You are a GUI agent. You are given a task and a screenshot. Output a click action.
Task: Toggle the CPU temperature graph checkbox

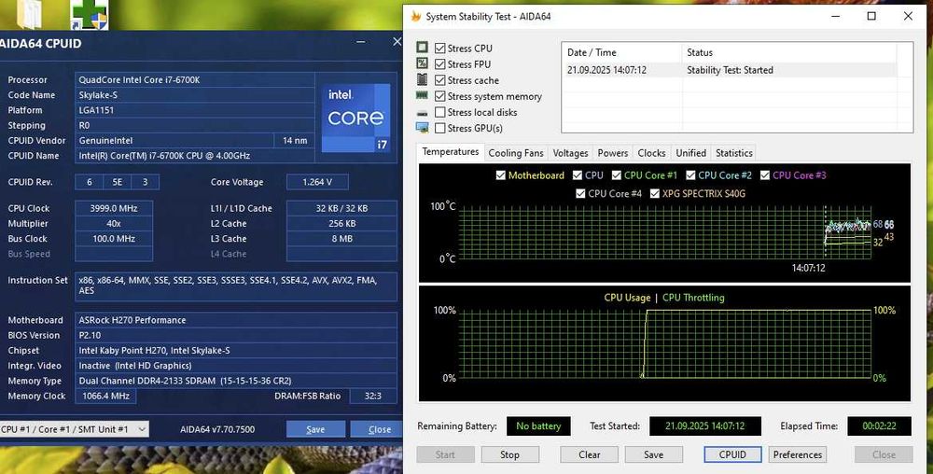click(x=578, y=175)
